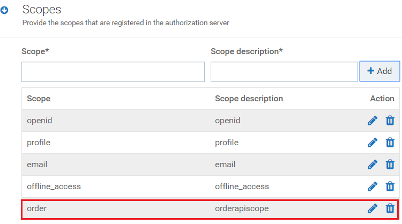This screenshot has height=224, width=402.
Task: Click the Scope description column header
Action: pyautogui.click(x=249, y=99)
